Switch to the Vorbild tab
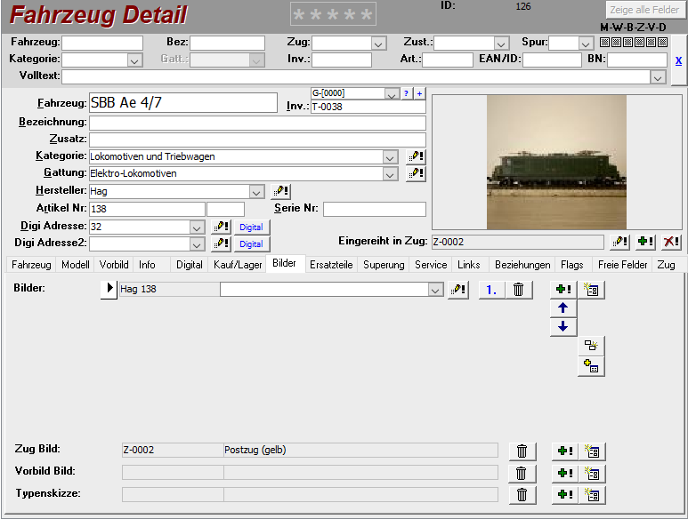The height and width of the screenshot is (519, 688). (x=114, y=265)
